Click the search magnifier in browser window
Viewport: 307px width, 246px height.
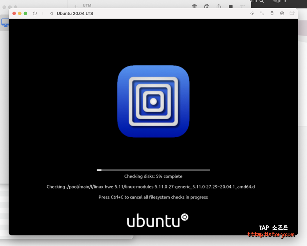pos(262,1)
